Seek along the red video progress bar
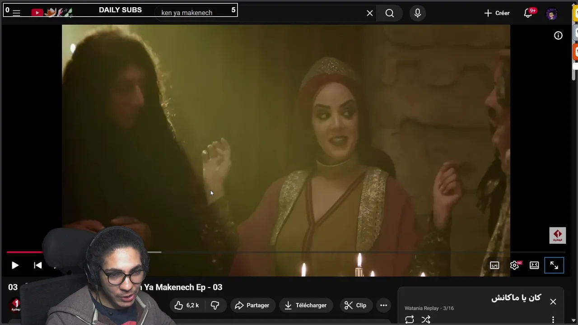578x325 pixels. pos(25,252)
